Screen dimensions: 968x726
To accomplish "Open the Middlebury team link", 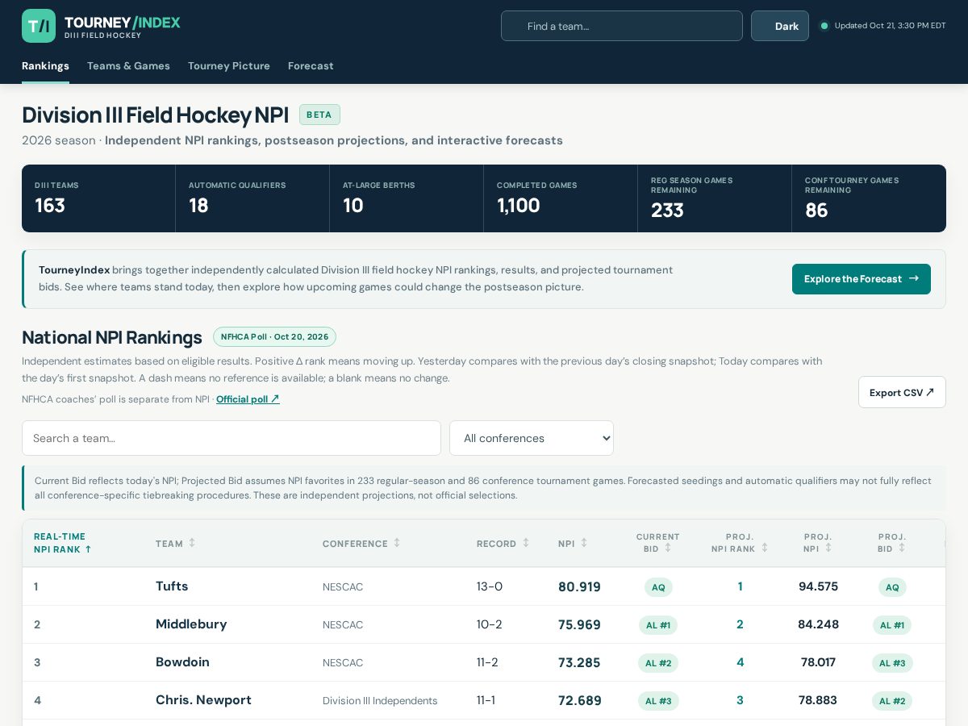I will [x=191, y=624].
